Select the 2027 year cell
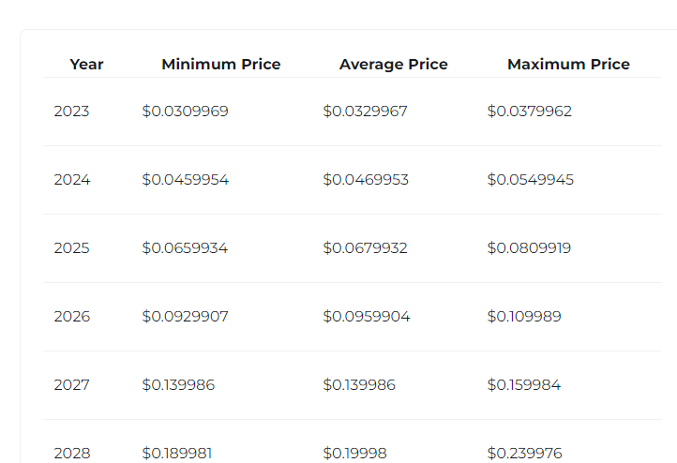 71,385
